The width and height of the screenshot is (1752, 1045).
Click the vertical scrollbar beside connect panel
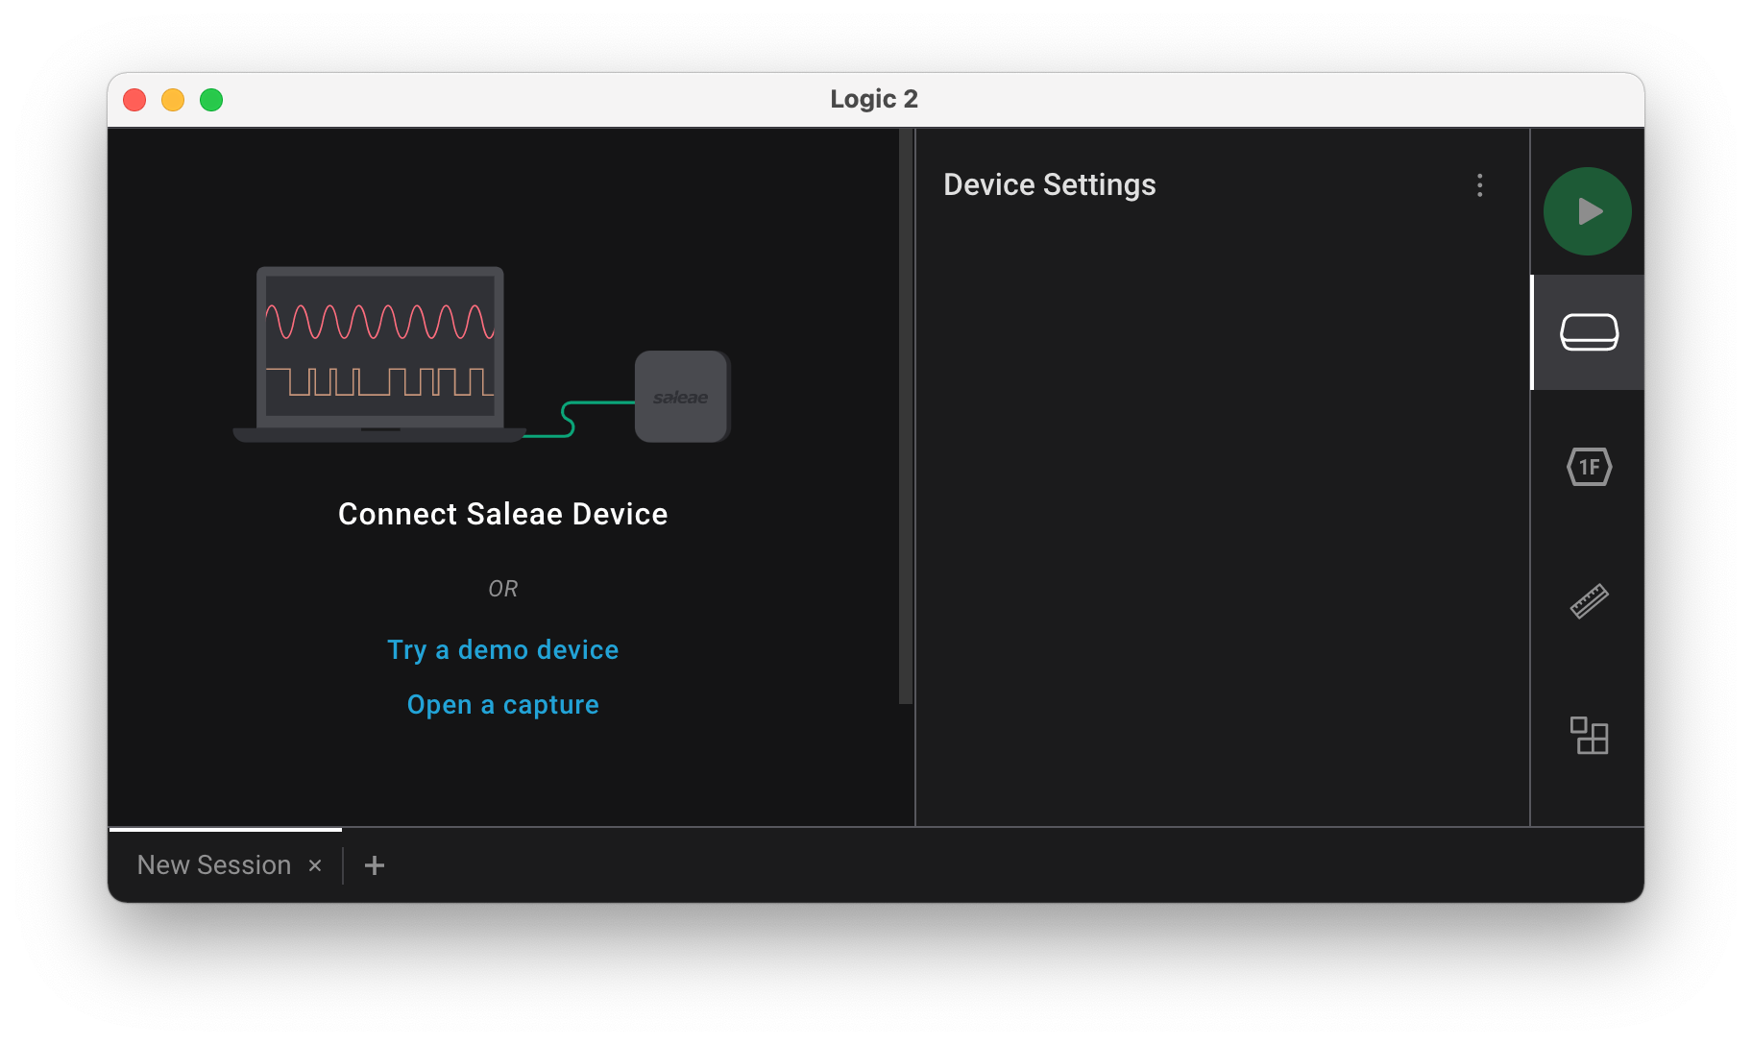[x=905, y=417]
